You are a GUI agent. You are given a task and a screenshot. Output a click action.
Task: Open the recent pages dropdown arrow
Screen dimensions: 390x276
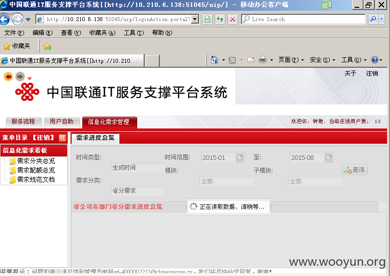pyautogui.click(x=28, y=20)
